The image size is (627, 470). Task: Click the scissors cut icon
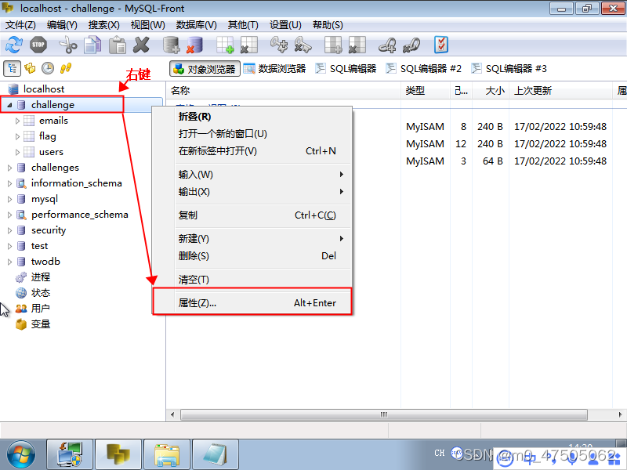(68, 45)
